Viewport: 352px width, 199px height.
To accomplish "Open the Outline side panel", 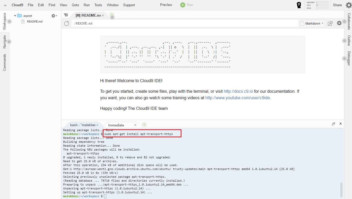I will [349, 41].
